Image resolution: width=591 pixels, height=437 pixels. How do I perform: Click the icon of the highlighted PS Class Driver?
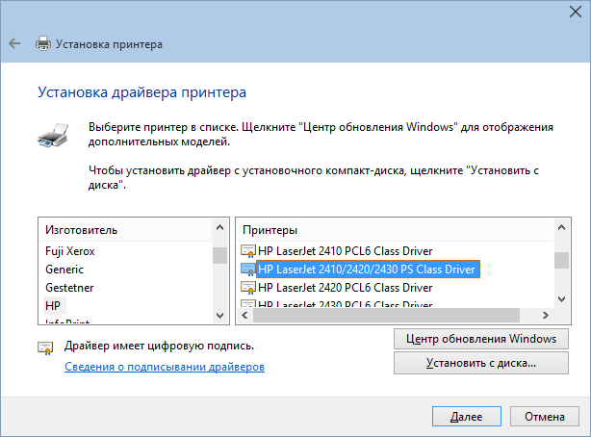[248, 270]
